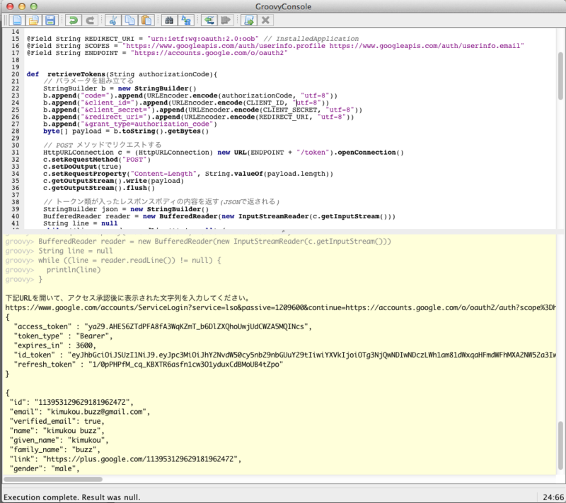Interrupt script execution with X icon
Screen dimensions: 566x503
coord(265,20)
